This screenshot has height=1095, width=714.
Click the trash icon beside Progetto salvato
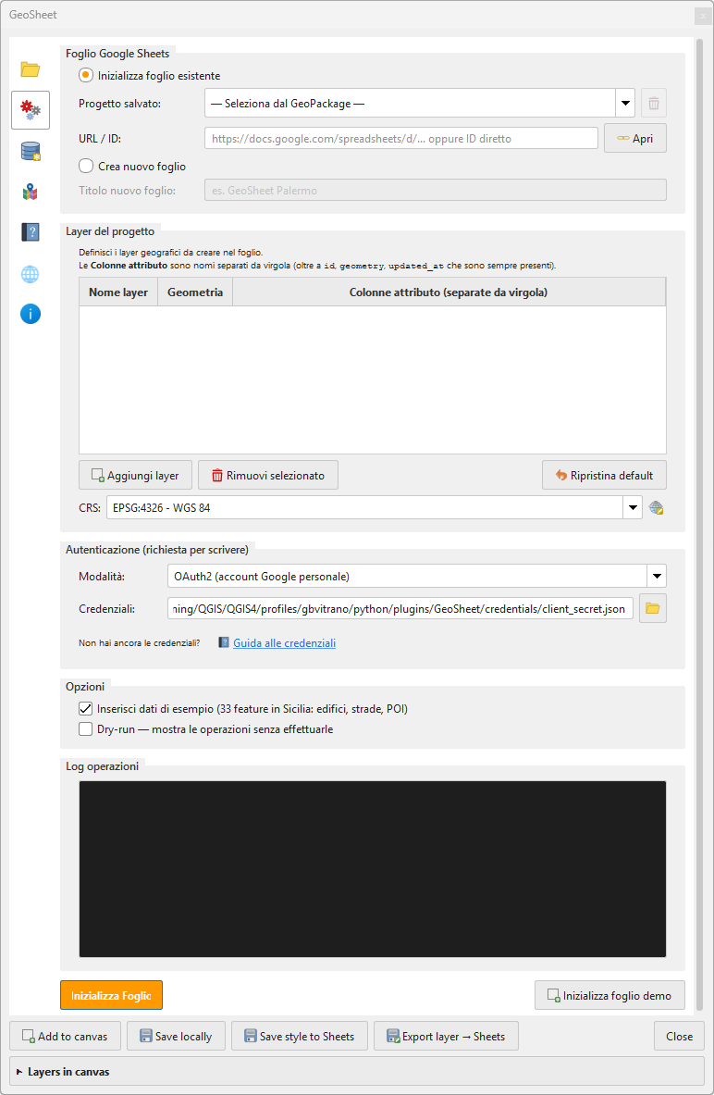pos(654,104)
